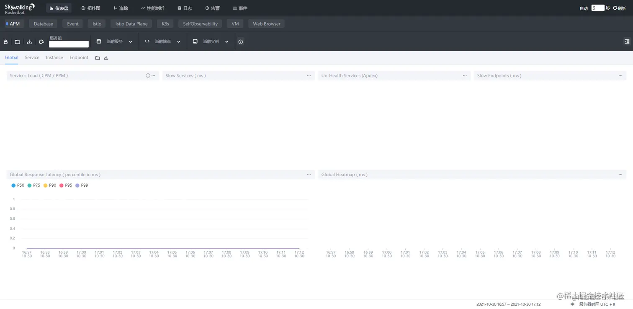Open 性能剖析 profiling page
The image size is (633, 309).
point(152,8)
